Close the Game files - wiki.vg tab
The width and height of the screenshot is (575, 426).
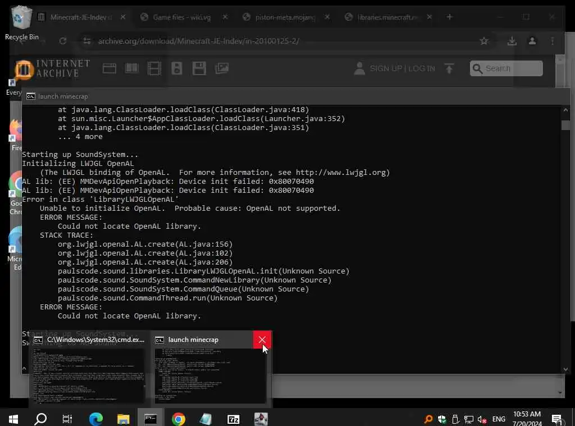[x=225, y=17]
